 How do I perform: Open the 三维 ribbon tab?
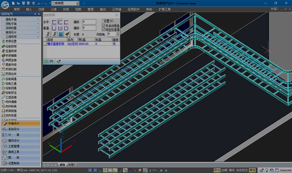(54, 9)
